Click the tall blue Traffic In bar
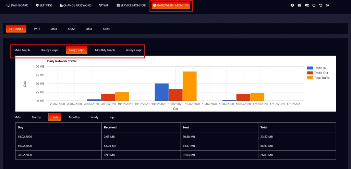This screenshot has width=351, height=169. [162, 92]
